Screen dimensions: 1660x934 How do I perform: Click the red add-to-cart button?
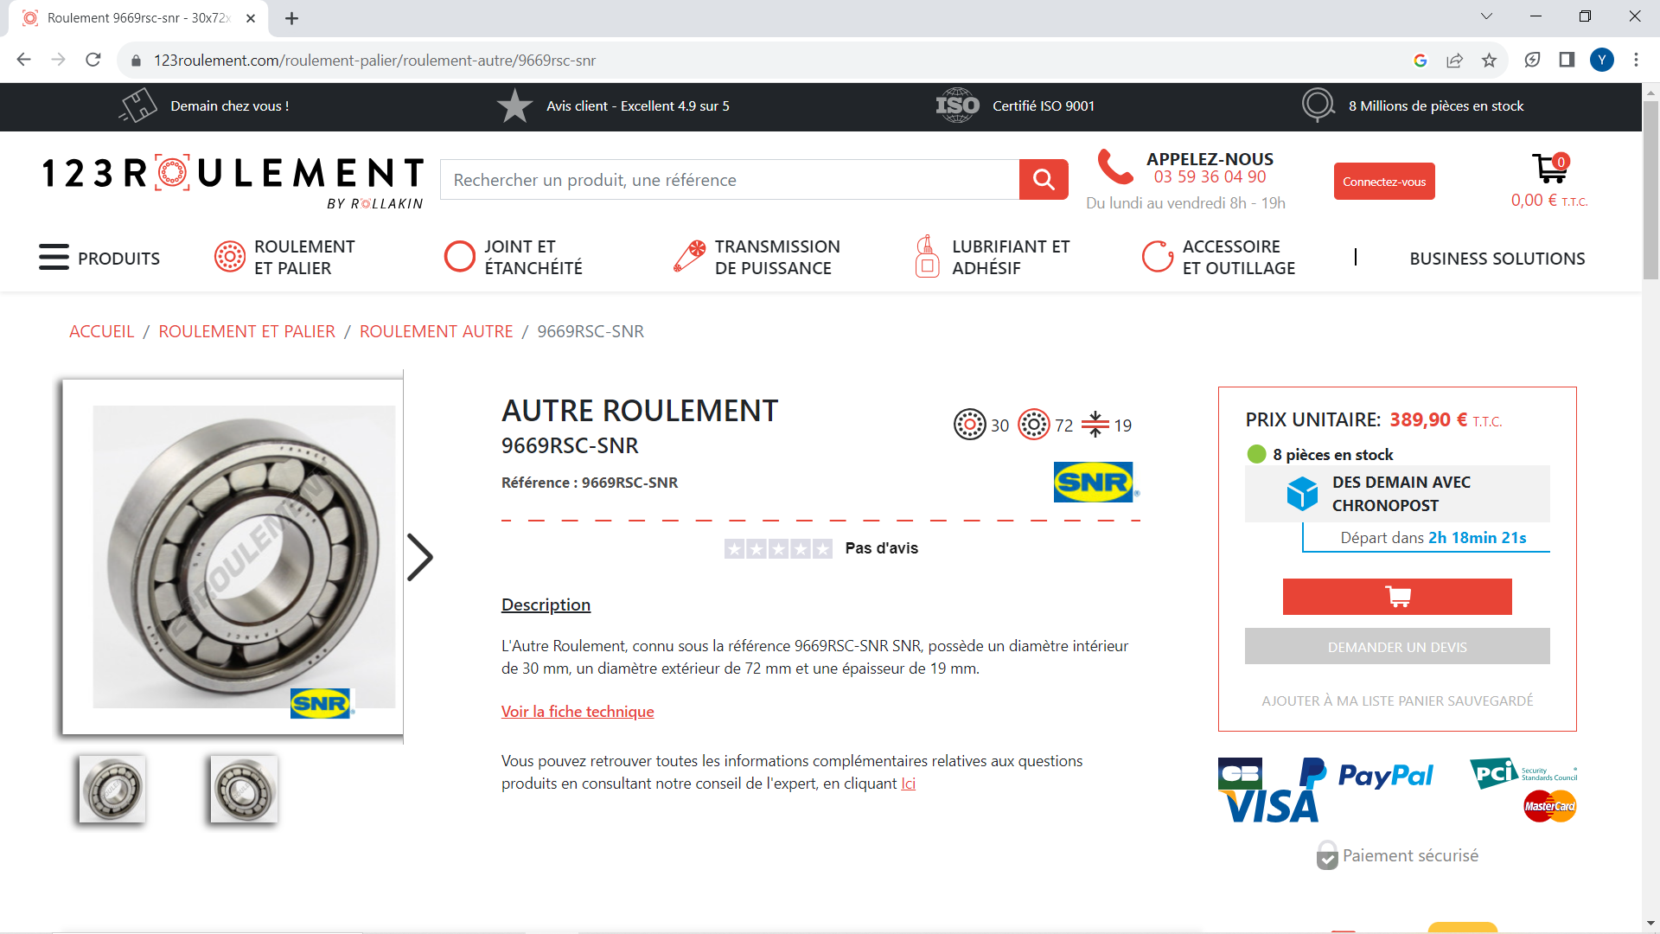(x=1396, y=597)
